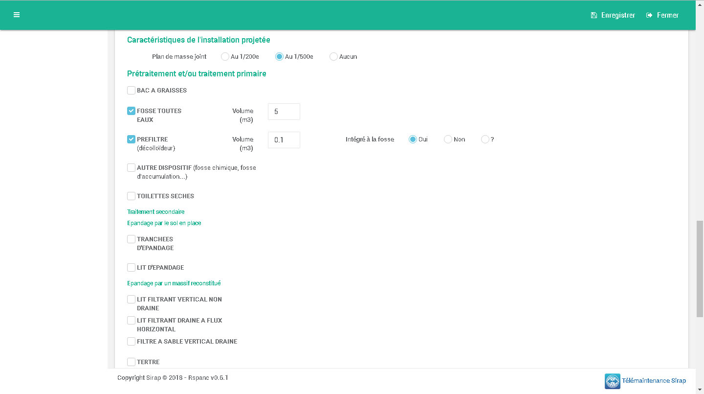
Task: Choose Au 1/500e plan scale
Action: pos(279,57)
